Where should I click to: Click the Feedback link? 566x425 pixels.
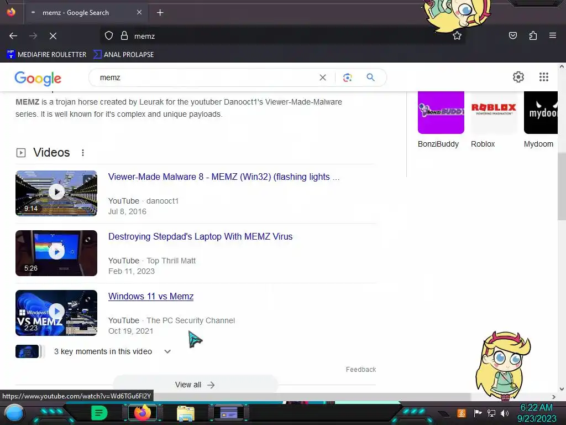360,369
